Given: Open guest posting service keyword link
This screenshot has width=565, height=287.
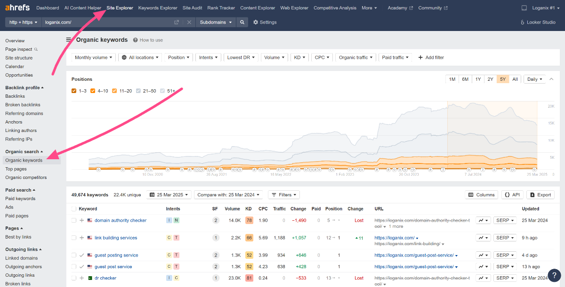Looking at the screenshot, I should point(116,255).
